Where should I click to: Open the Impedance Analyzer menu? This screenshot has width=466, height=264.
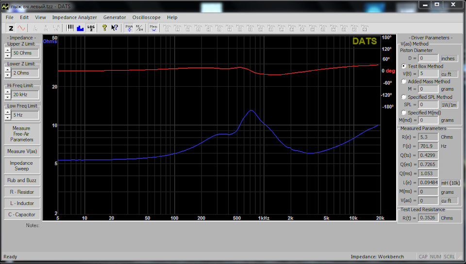(75, 17)
